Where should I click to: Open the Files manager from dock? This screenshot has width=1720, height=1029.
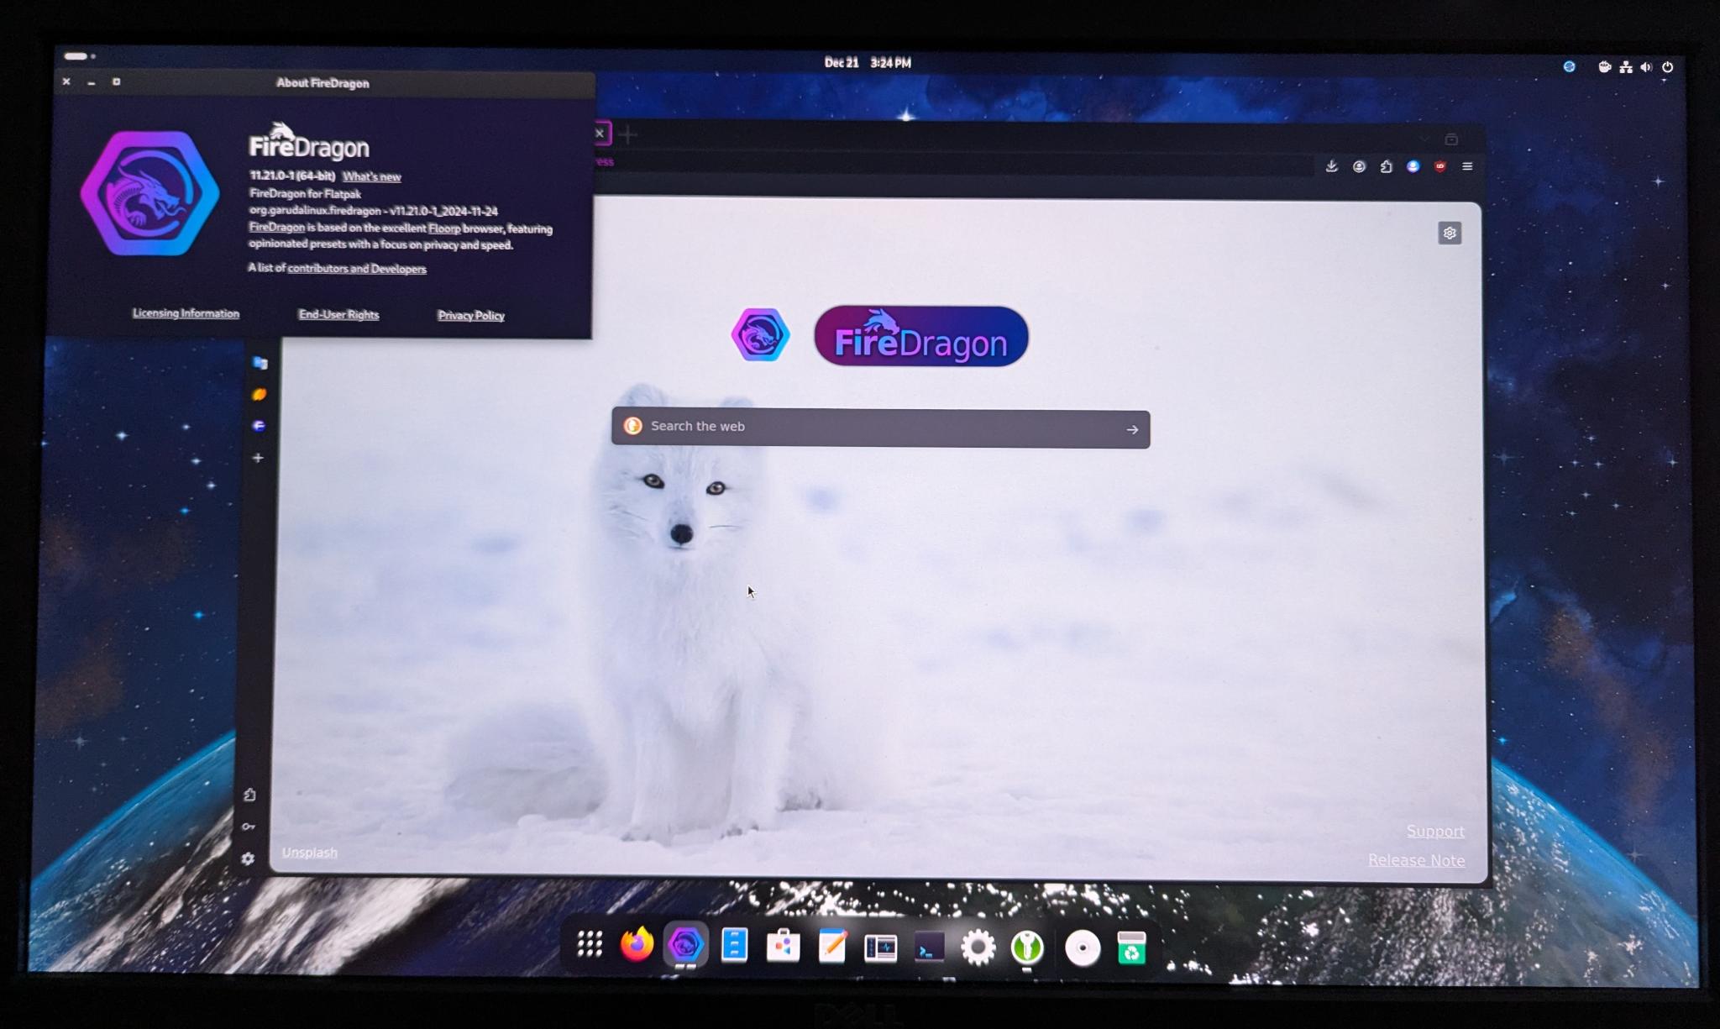click(735, 945)
